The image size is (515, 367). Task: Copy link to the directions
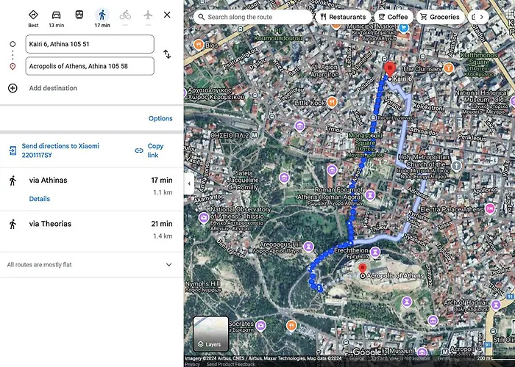point(149,150)
